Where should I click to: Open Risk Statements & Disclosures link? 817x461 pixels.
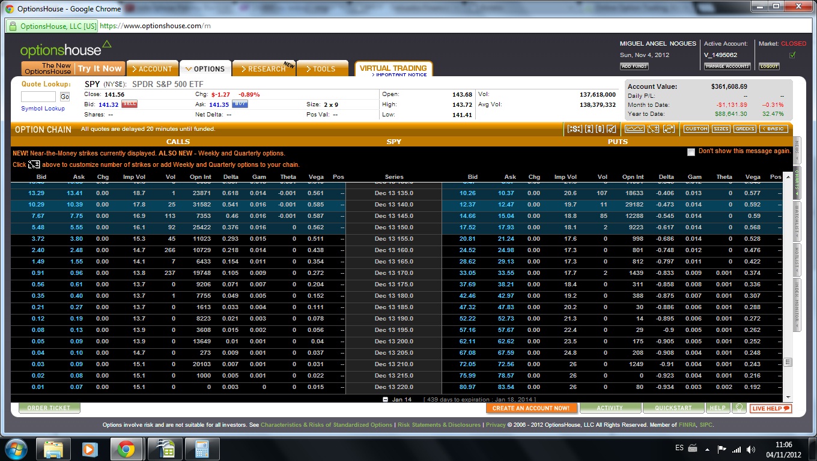click(439, 425)
